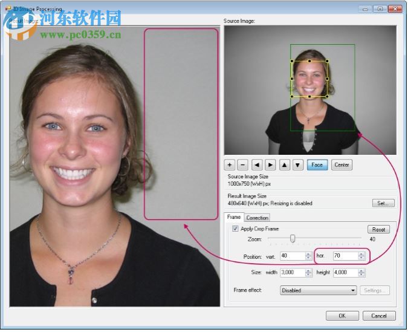Switch to the Frame tab
The height and width of the screenshot is (332, 408).
234,217
